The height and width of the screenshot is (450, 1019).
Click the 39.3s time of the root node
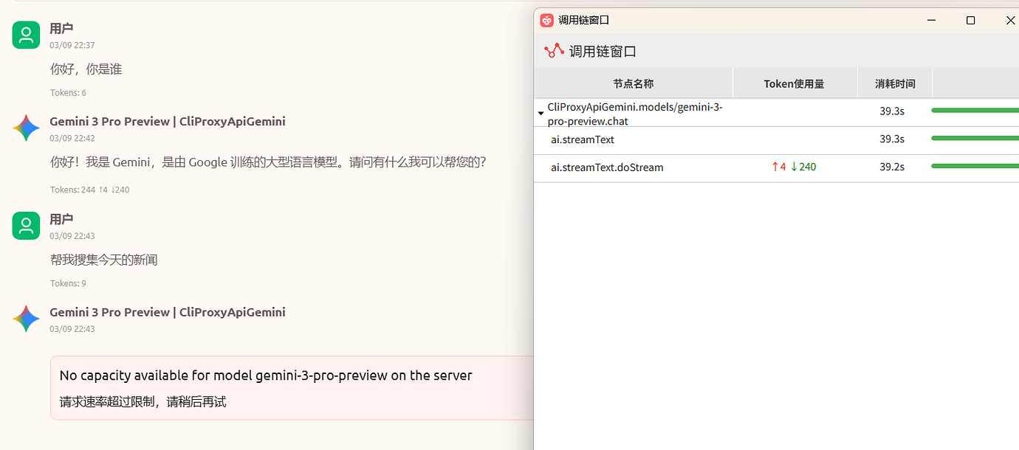pos(892,111)
